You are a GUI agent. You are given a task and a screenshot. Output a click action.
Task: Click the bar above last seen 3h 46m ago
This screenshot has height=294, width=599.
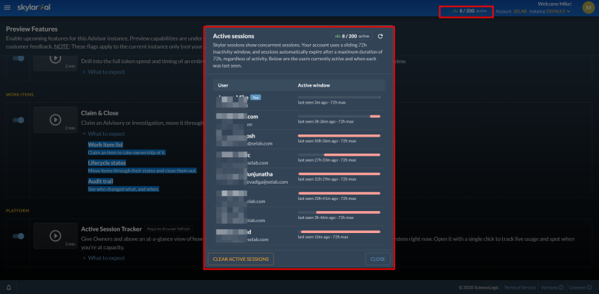339,212
